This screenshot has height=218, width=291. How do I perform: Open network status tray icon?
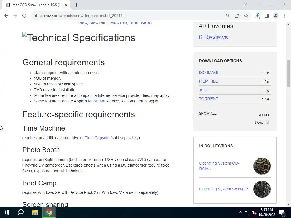[248, 212]
